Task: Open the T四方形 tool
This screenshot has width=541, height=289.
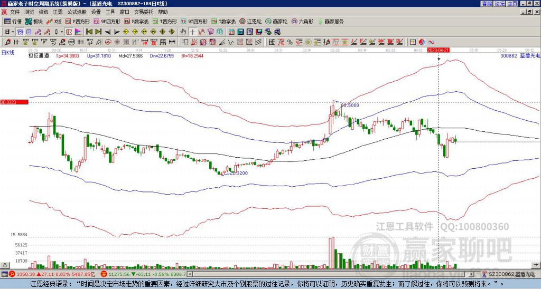Action: 165,21
